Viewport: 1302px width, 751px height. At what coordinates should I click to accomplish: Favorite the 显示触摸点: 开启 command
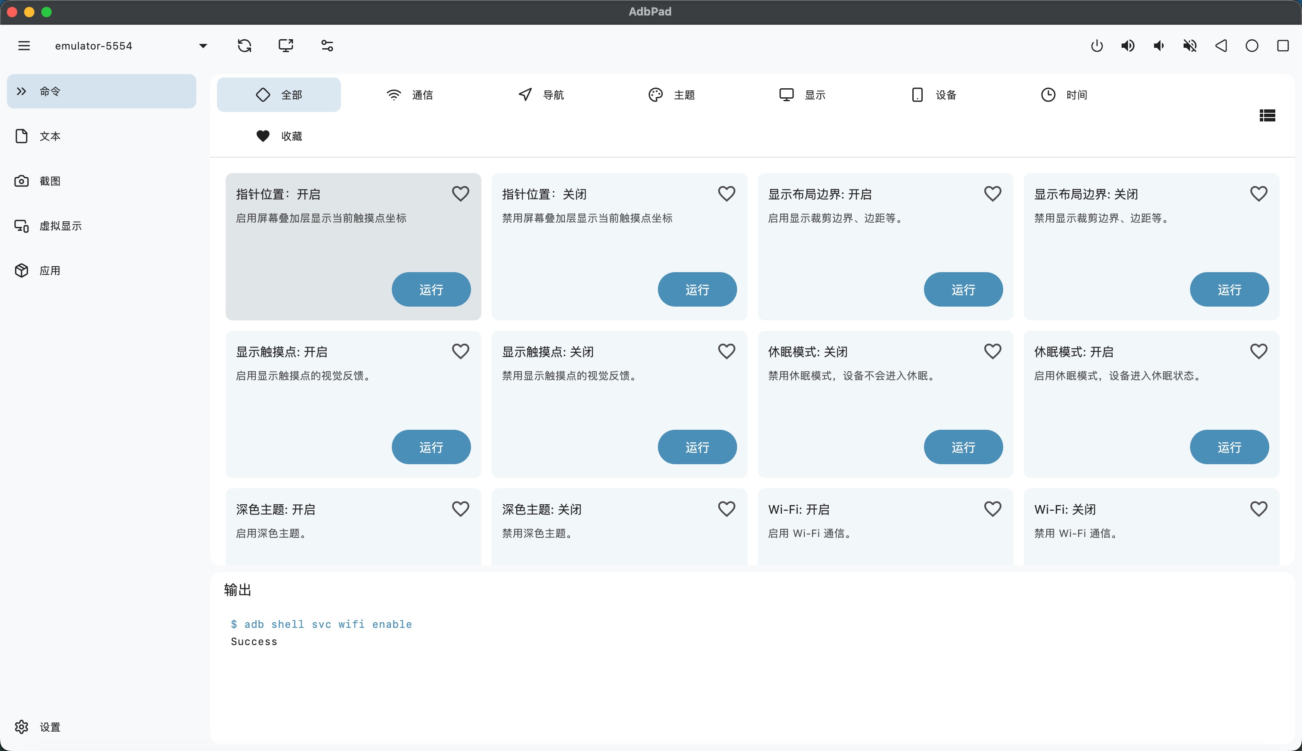coord(460,351)
